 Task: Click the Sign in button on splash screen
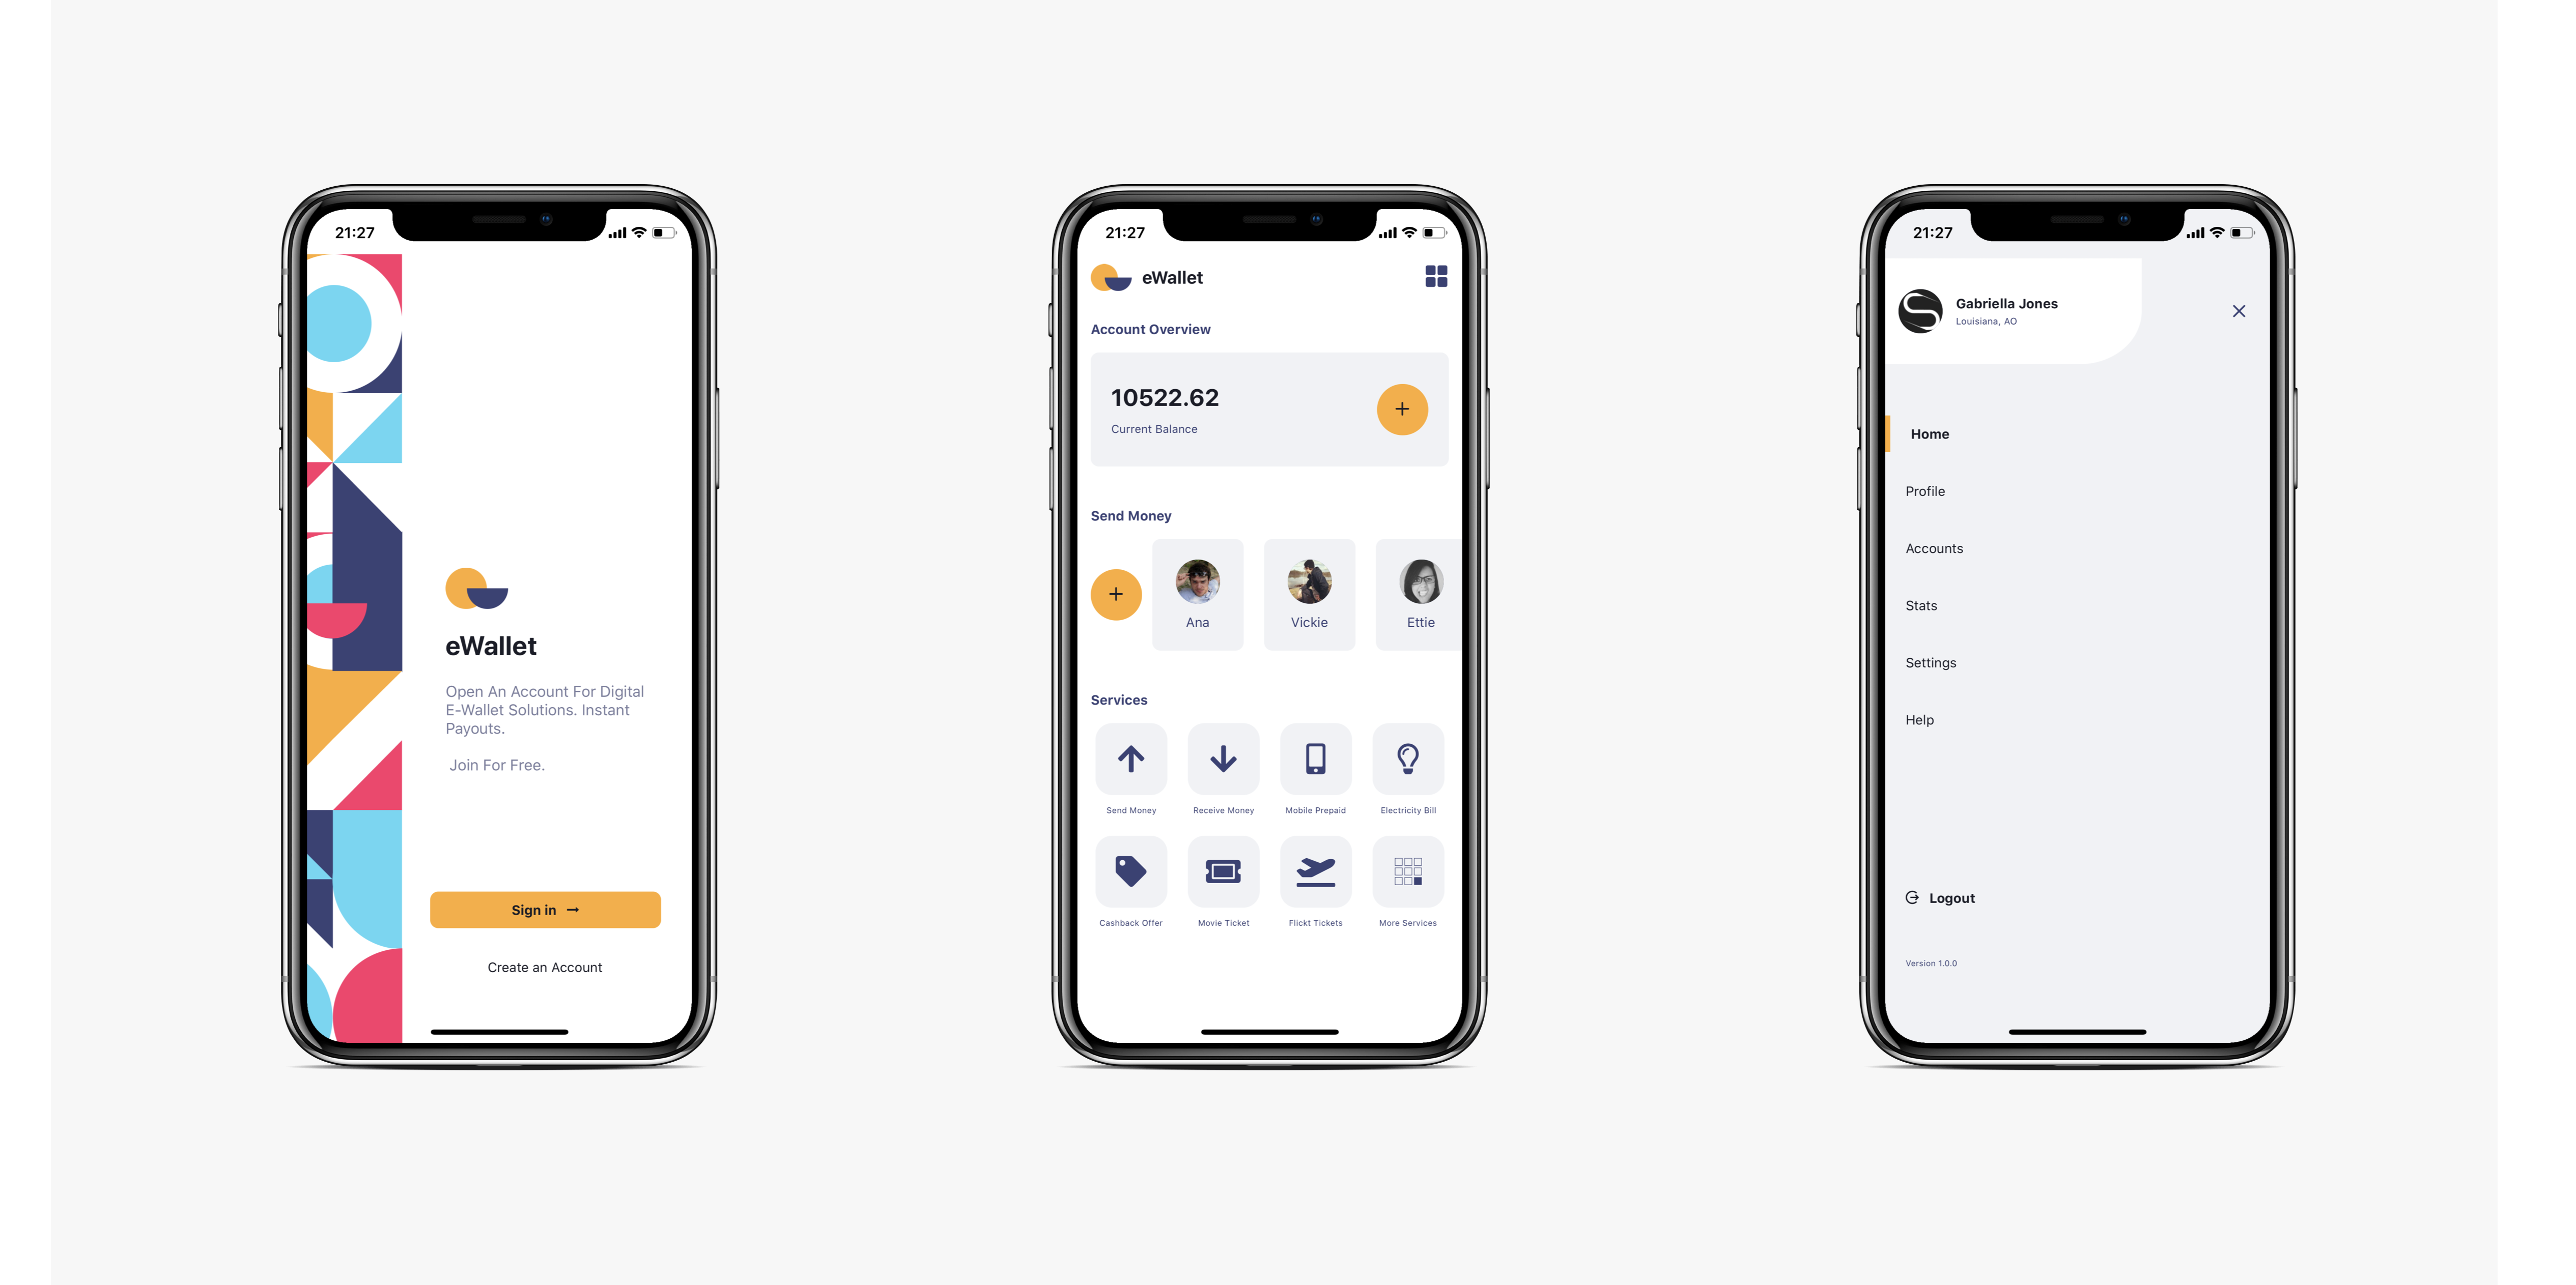[x=544, y=909]
